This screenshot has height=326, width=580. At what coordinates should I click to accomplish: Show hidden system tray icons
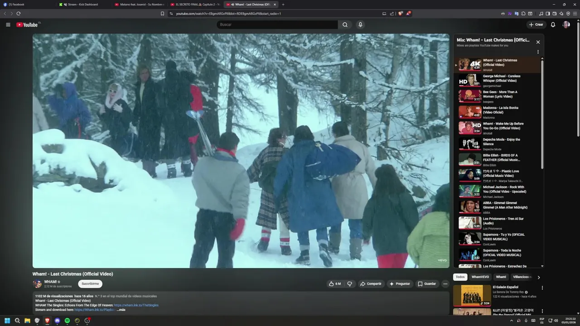pyautogui.click(x=512, y=321)
